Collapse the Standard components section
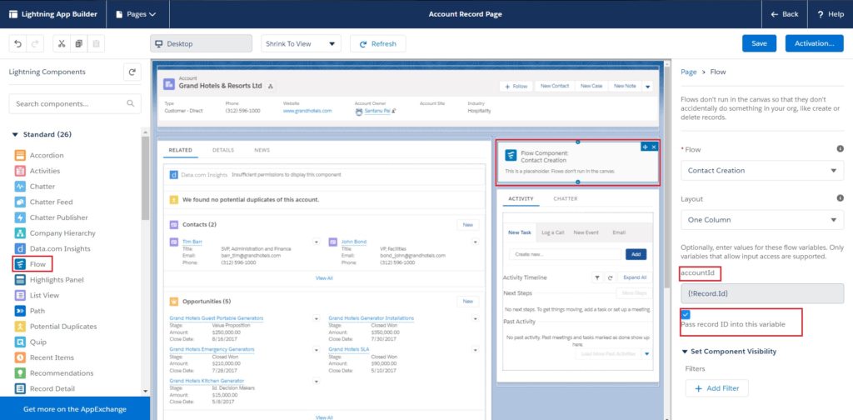The height and width of the screenshot is (420, 853). 15,134
